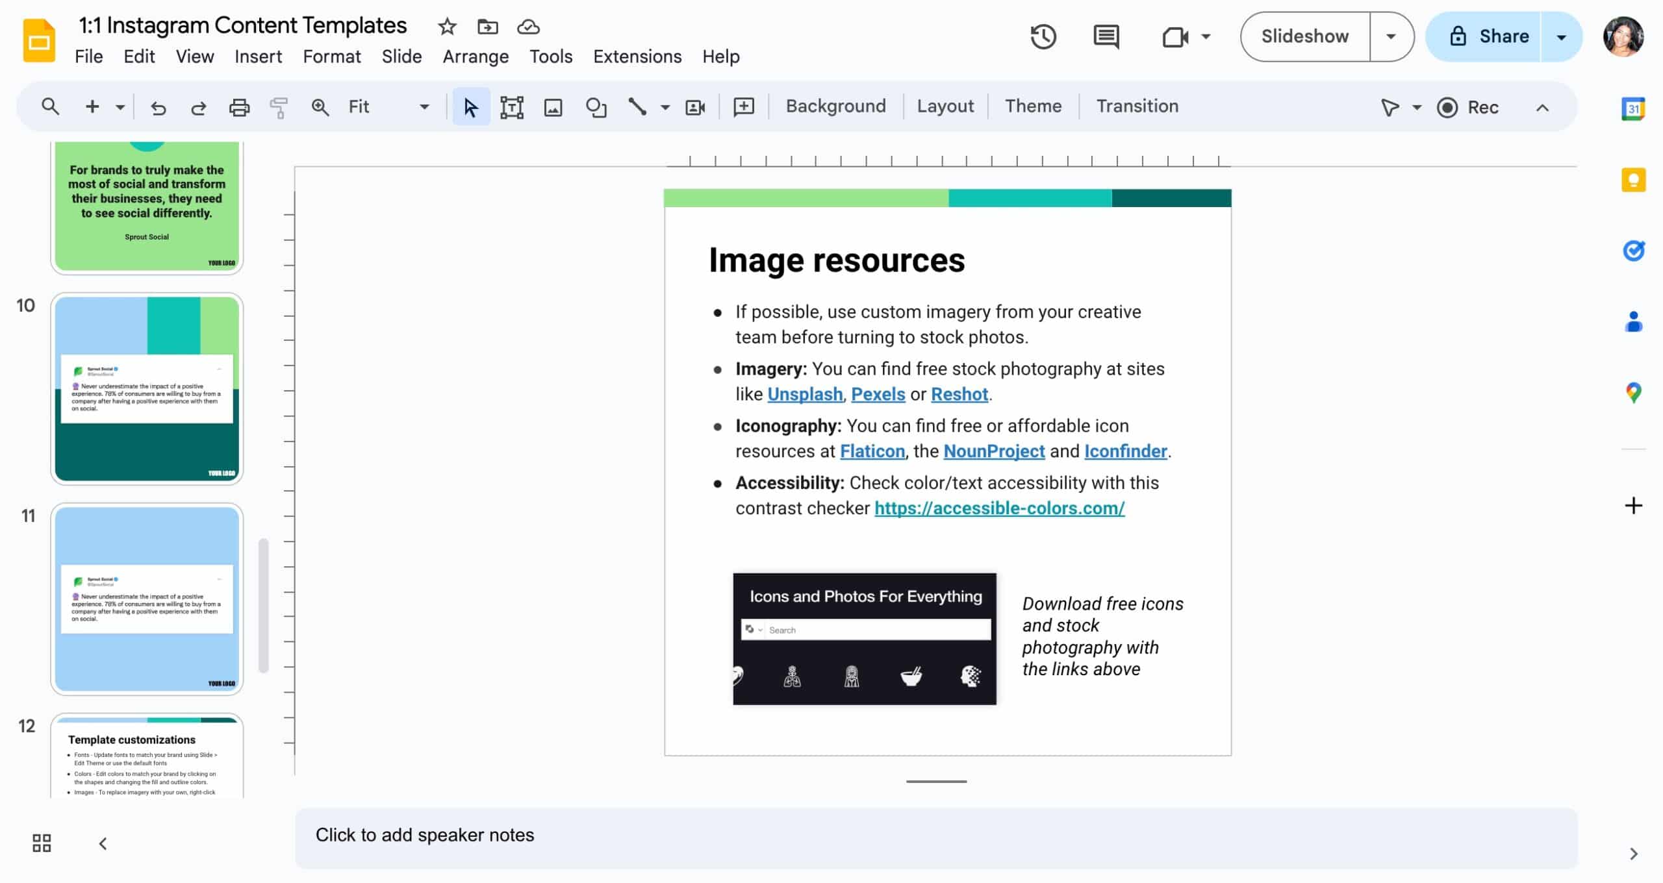Open the Extensions menu

[637, 56]
